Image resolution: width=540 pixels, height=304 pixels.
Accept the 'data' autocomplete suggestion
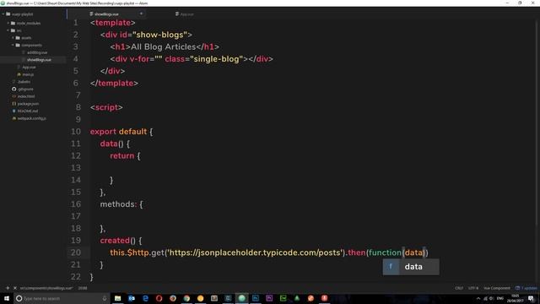coord(411,267)
